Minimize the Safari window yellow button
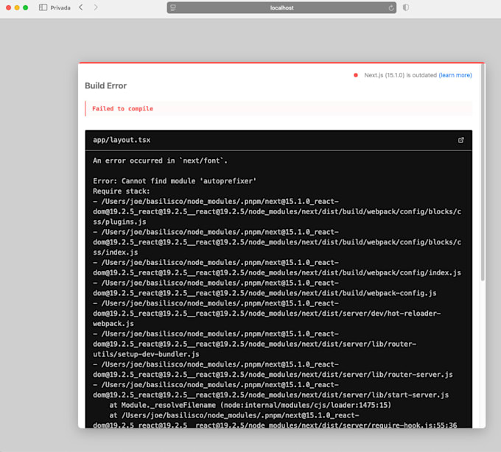 click(17, 7)
